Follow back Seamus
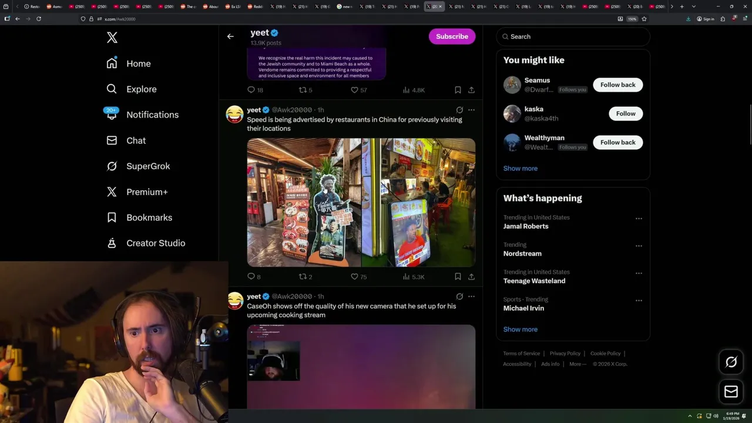 [617, 85]
